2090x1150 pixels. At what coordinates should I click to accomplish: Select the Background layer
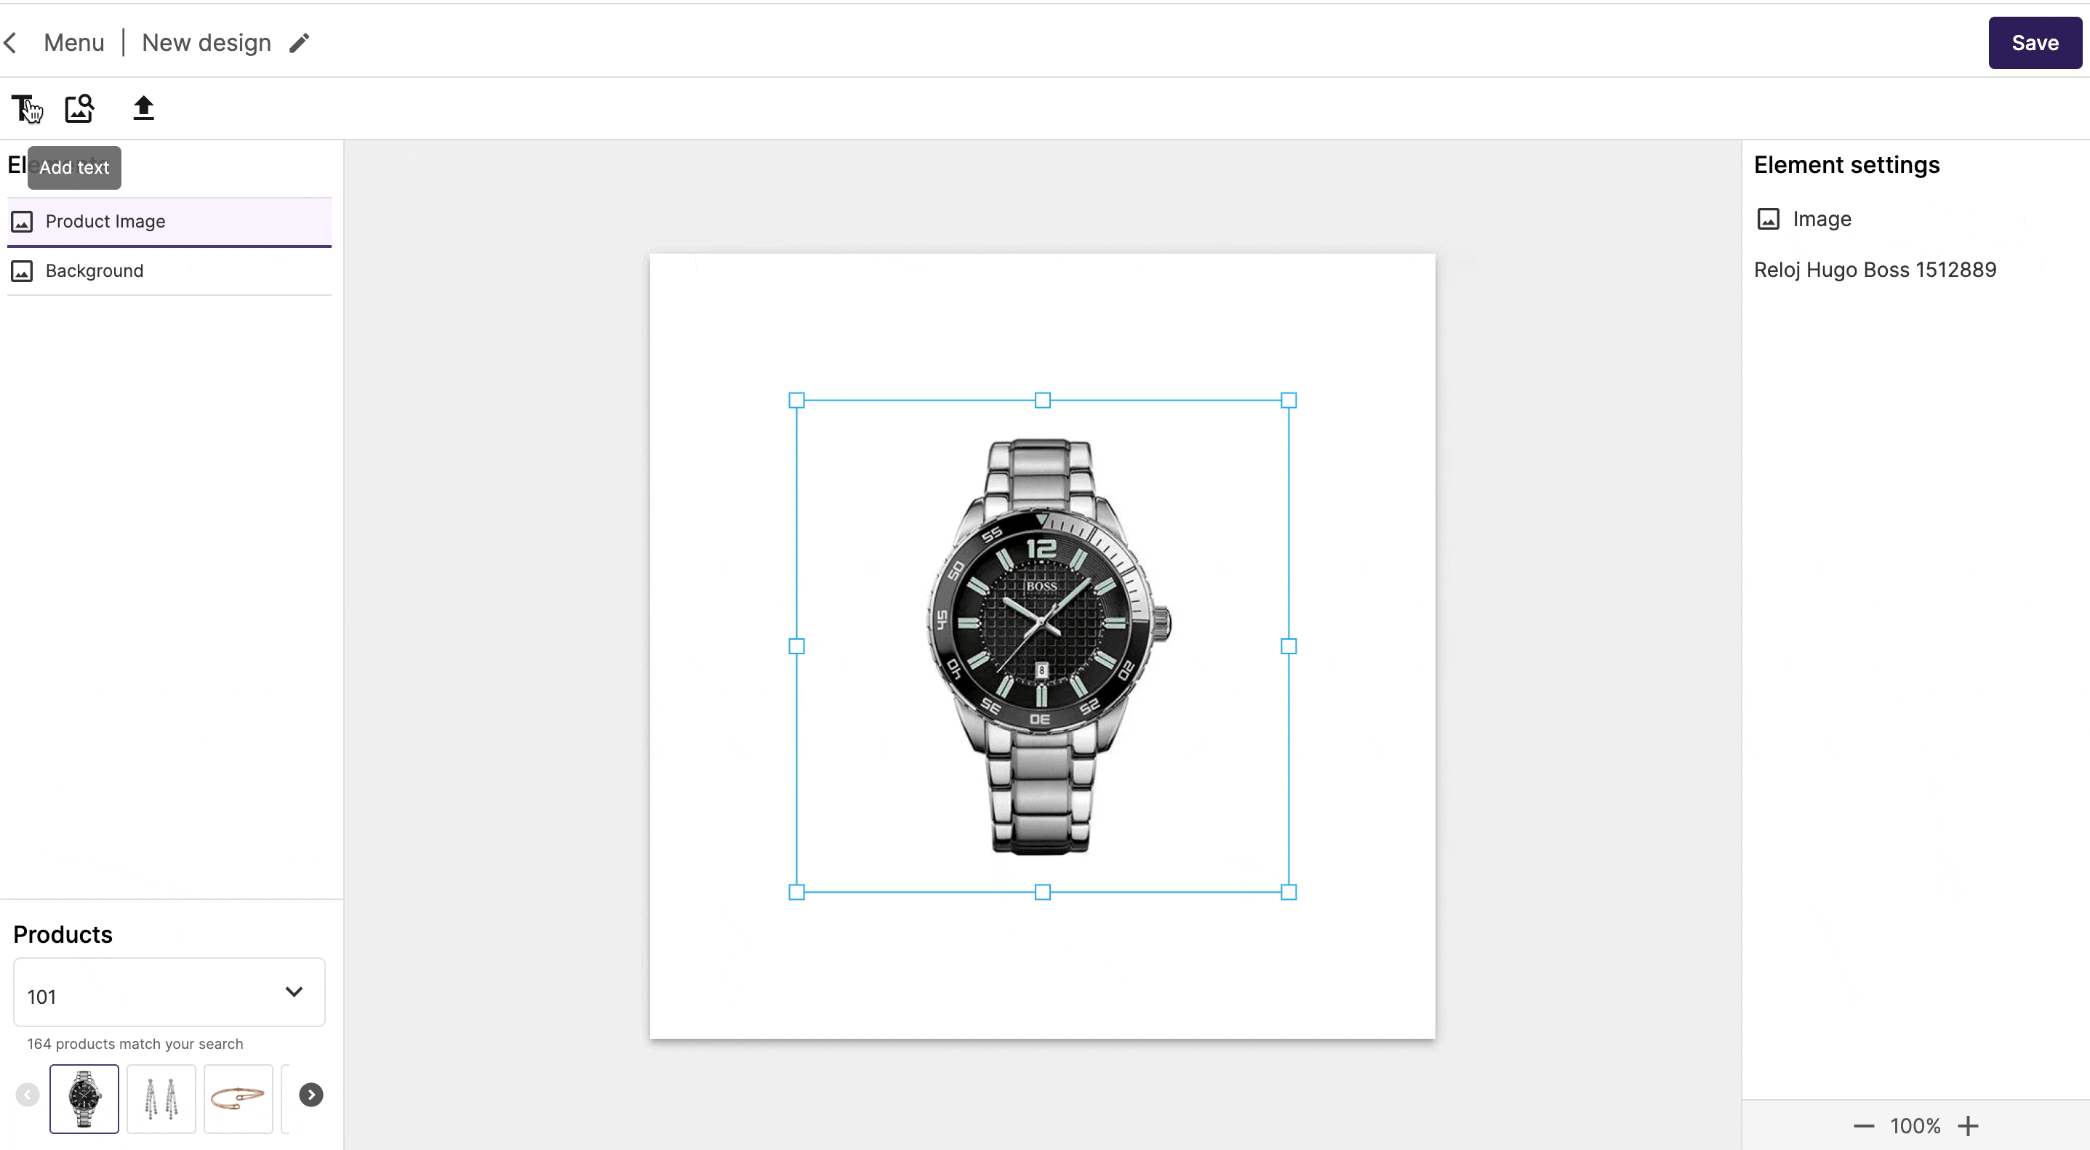(169, 271)
